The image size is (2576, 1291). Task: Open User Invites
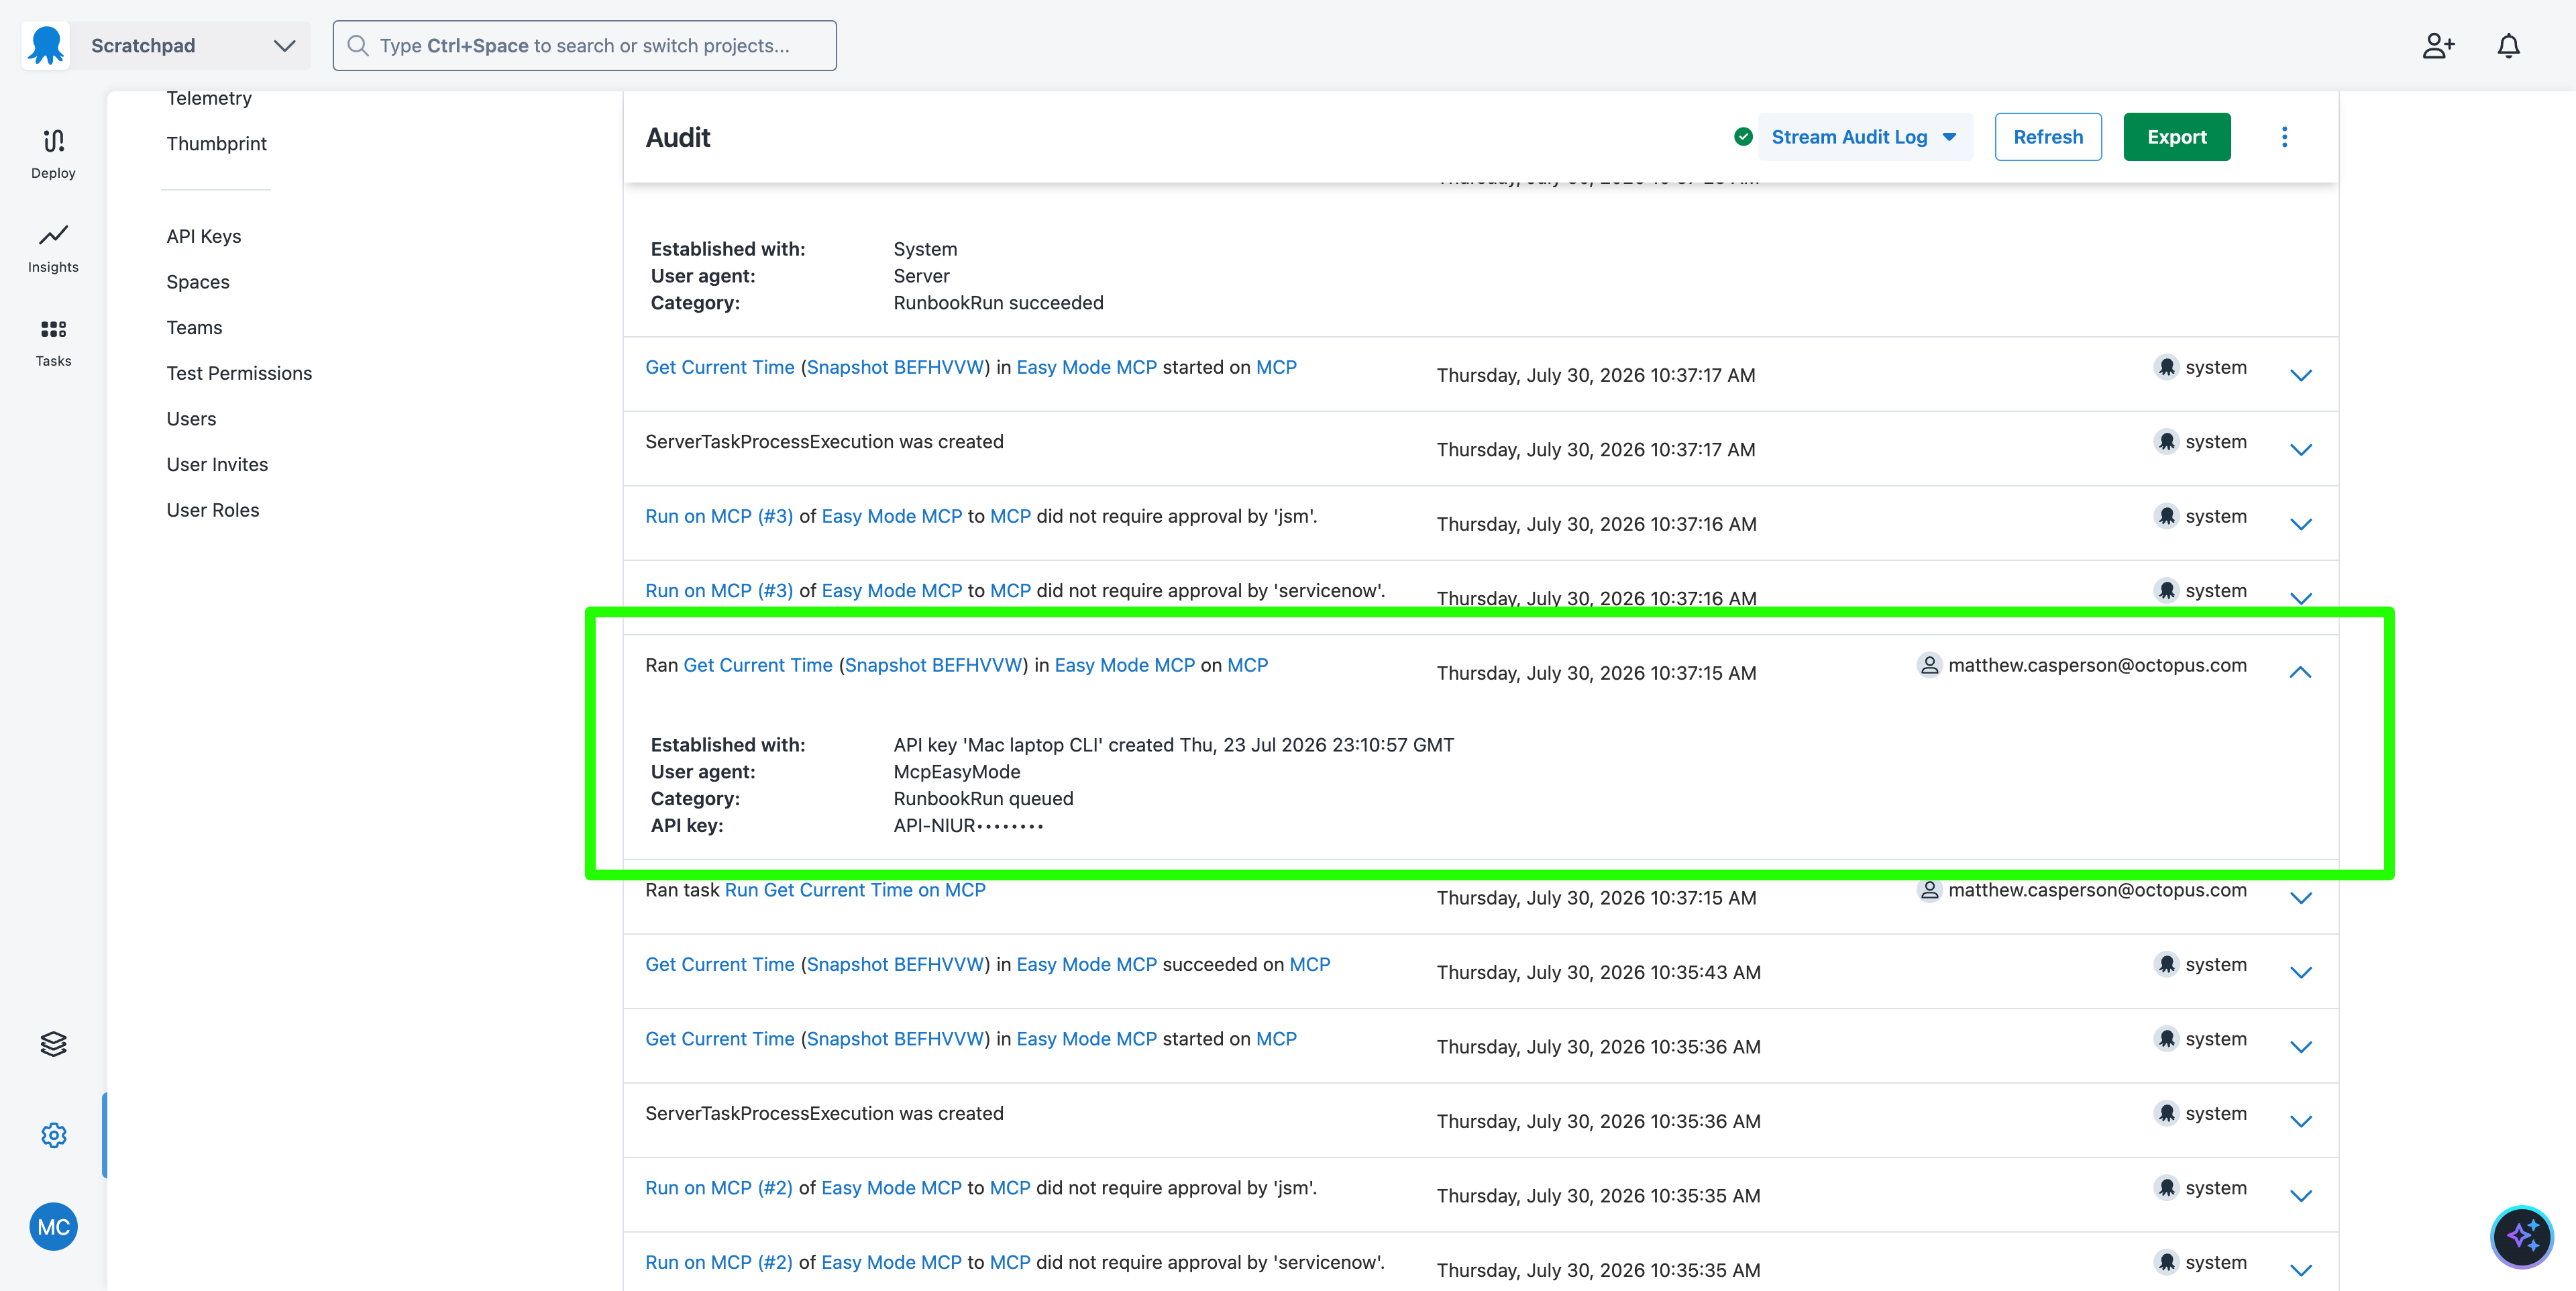(217, 464)
